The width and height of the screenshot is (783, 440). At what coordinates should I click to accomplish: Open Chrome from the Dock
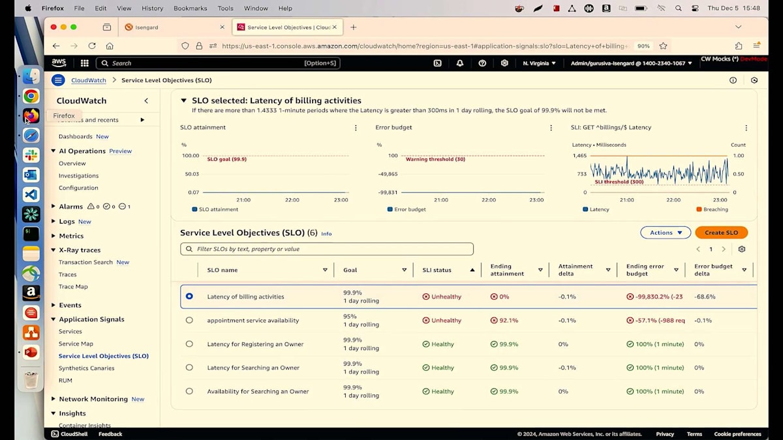click(31, 96)
